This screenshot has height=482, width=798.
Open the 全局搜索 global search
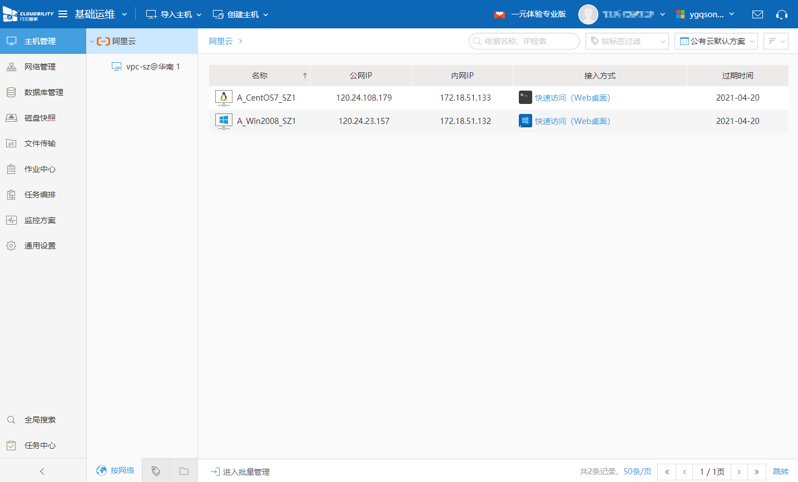[39, 420]
